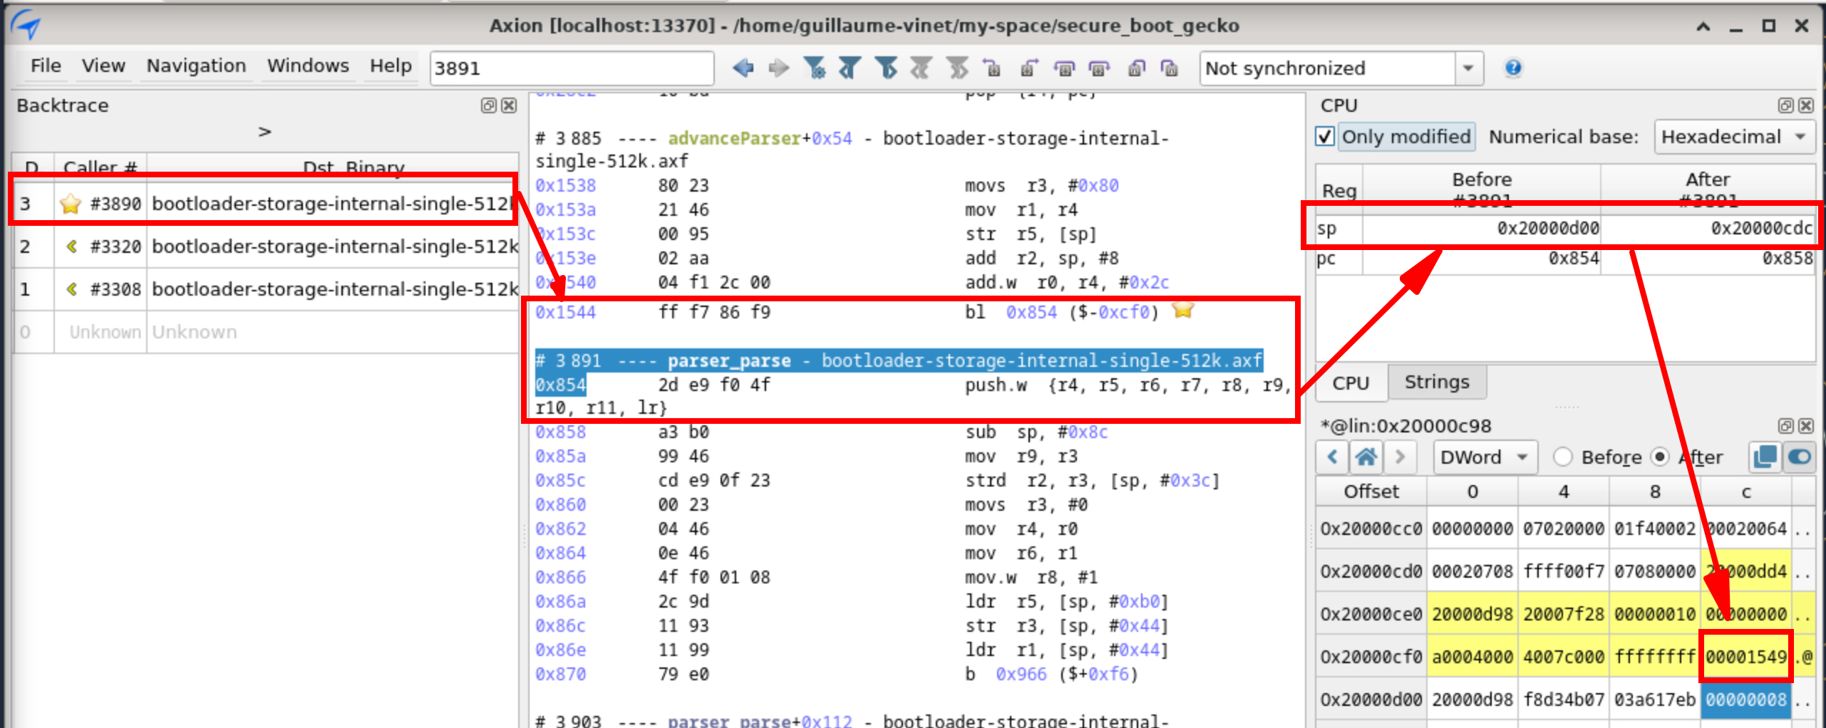
Task: Select the previous filtered event funnel icon
Action: (x=850, y=68)
